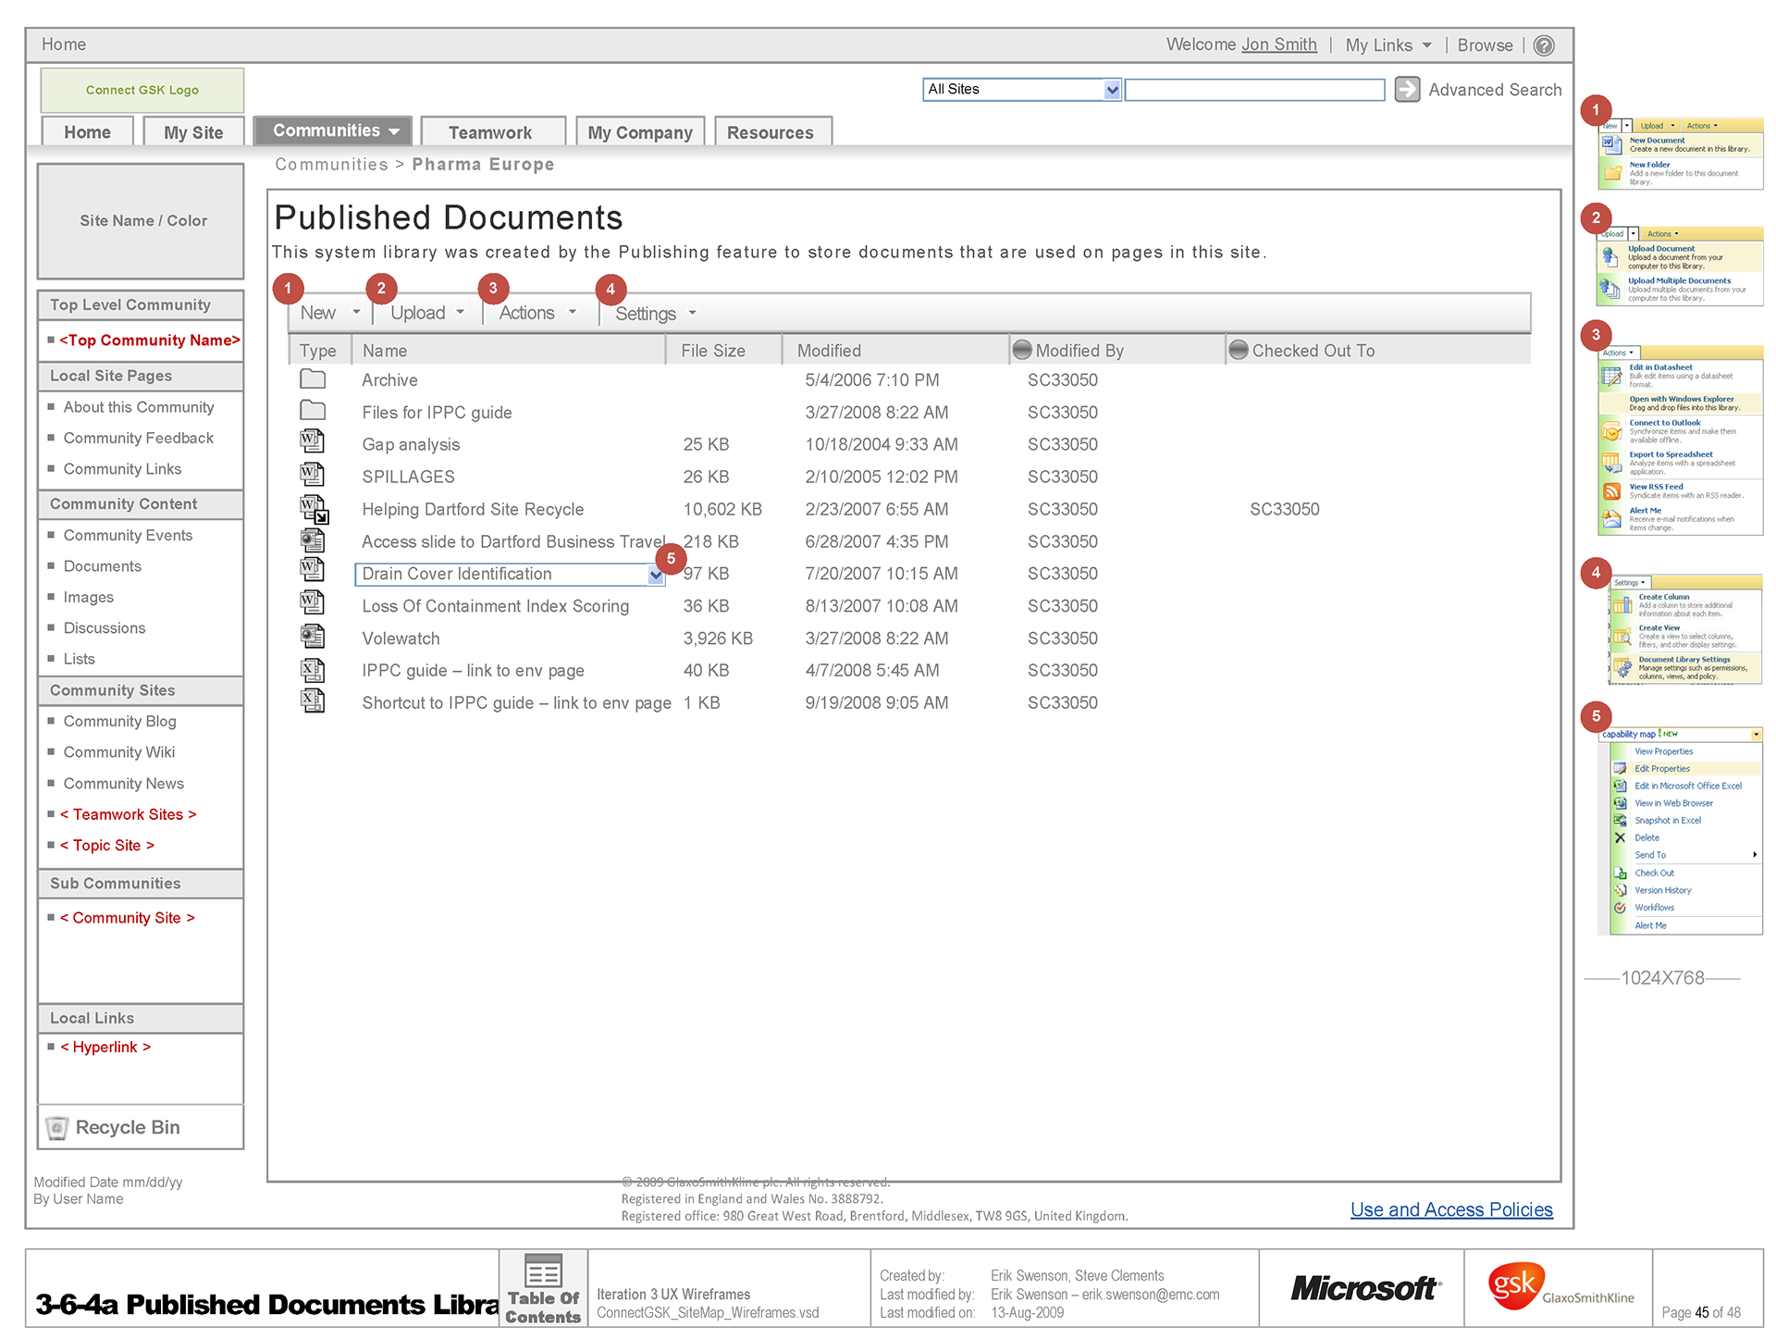Toggle the Checked Out To column circle
Viewport: 1776px width, 1339px height.
(1239, 350)
